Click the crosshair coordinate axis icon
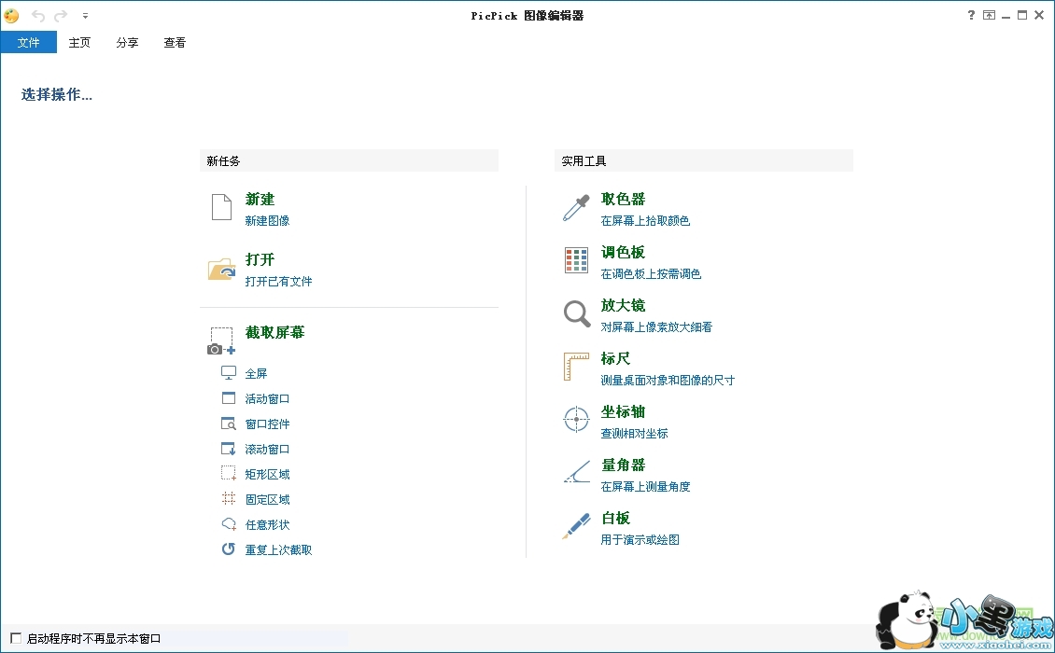Screen dimensions: 1055x653 tap(576, 420)
